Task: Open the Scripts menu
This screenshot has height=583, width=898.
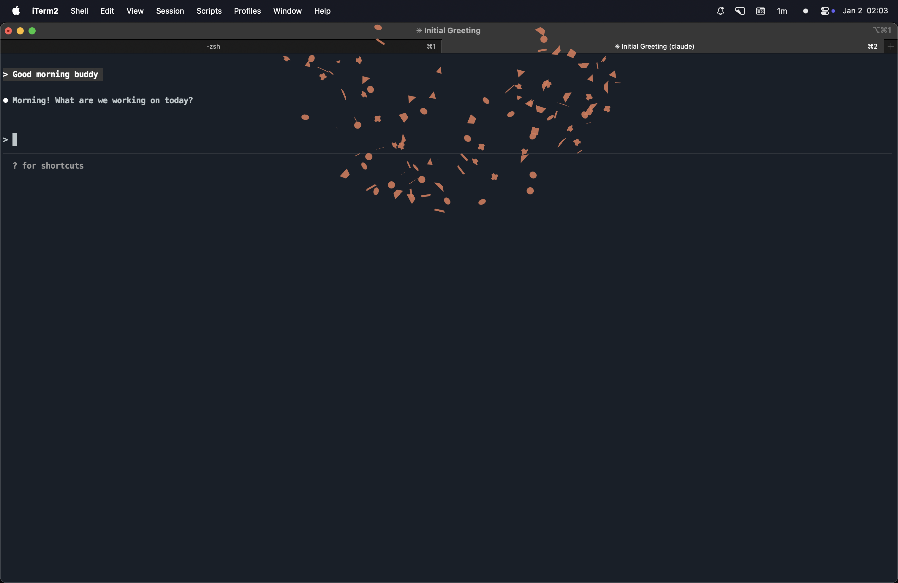Action: (x=209, y=11)
